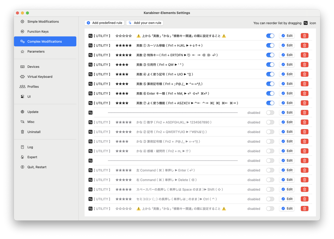Toggle the 英数 ③ 引用符 rule switch
The image size is (334, 239).
point(270,65)
